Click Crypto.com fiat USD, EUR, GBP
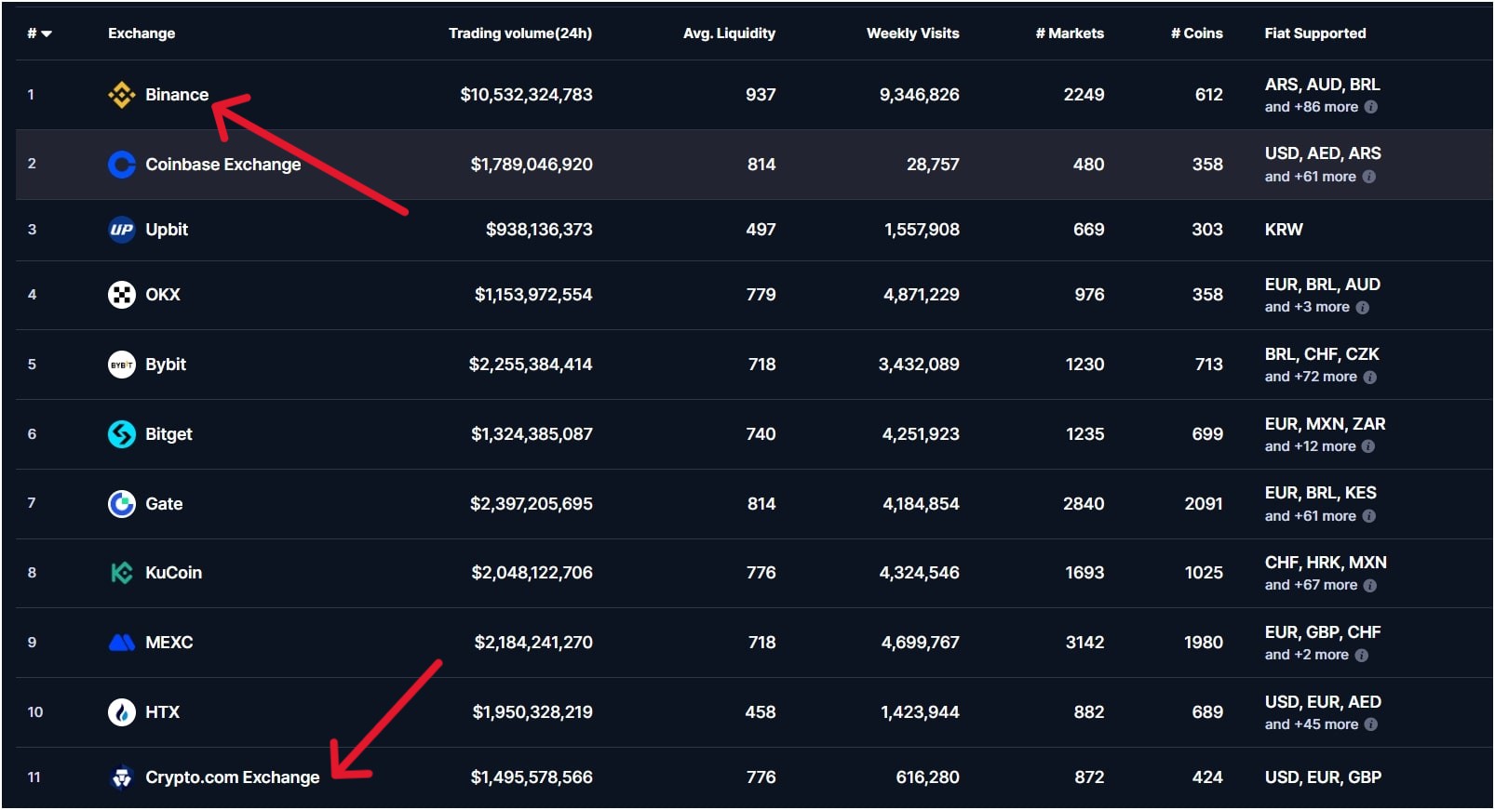Image resolution: width=1495 pixels, height=810 pixels. pos(1323,777)
